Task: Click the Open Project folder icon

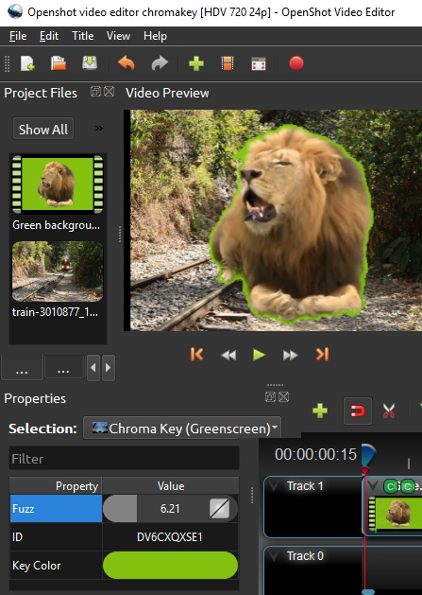Action: 59,63
